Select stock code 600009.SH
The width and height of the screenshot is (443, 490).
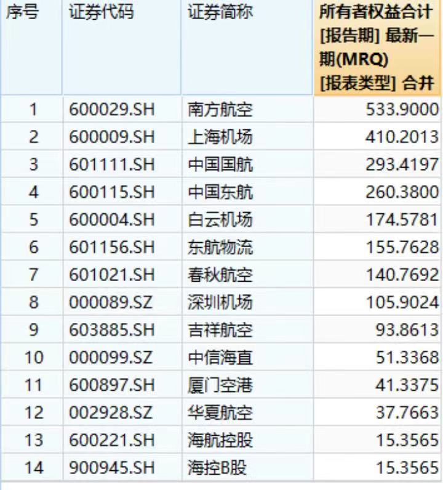coord(112,137)
